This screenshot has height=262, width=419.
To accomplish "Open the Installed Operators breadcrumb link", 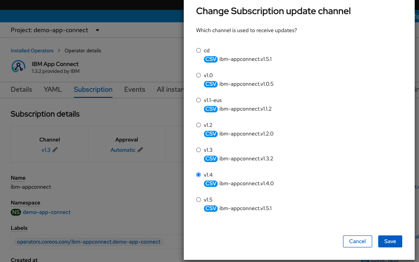I will [32, 51].
